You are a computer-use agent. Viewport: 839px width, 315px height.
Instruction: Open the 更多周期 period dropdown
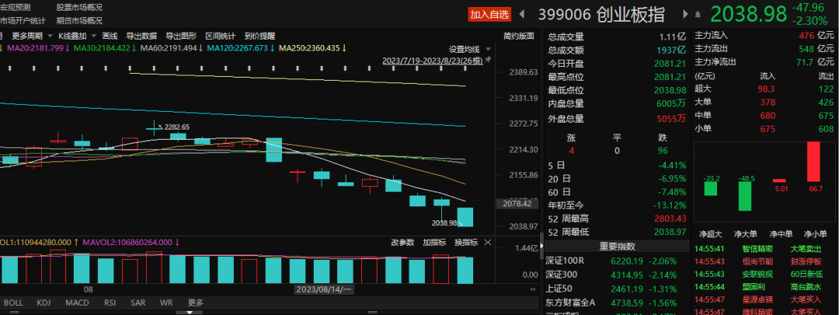coord(32,36)
